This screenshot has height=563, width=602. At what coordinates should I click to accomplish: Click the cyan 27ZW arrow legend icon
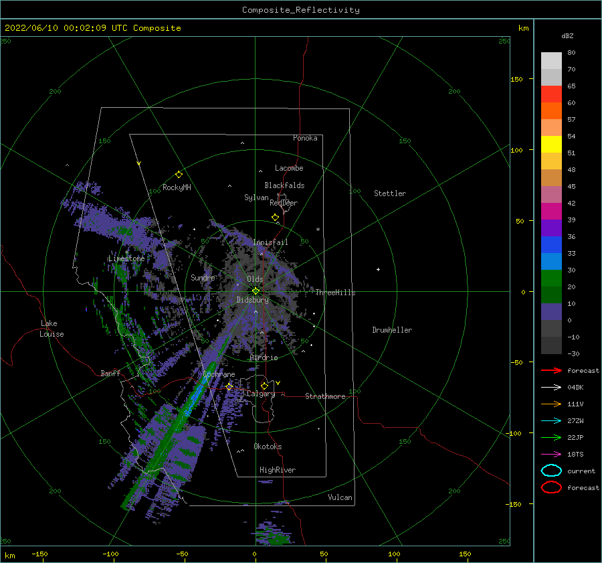pos(551,421)
